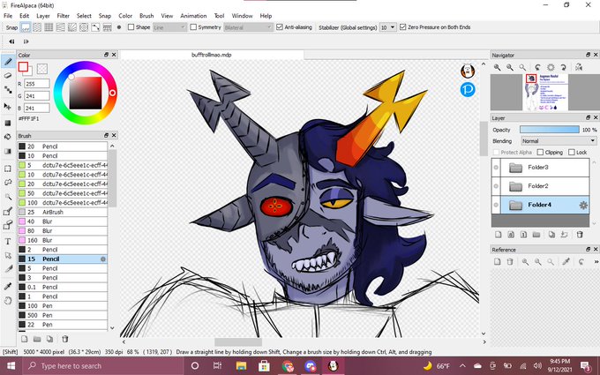
Task: Select the Lasso selection tool
Action: pos(8,183)
